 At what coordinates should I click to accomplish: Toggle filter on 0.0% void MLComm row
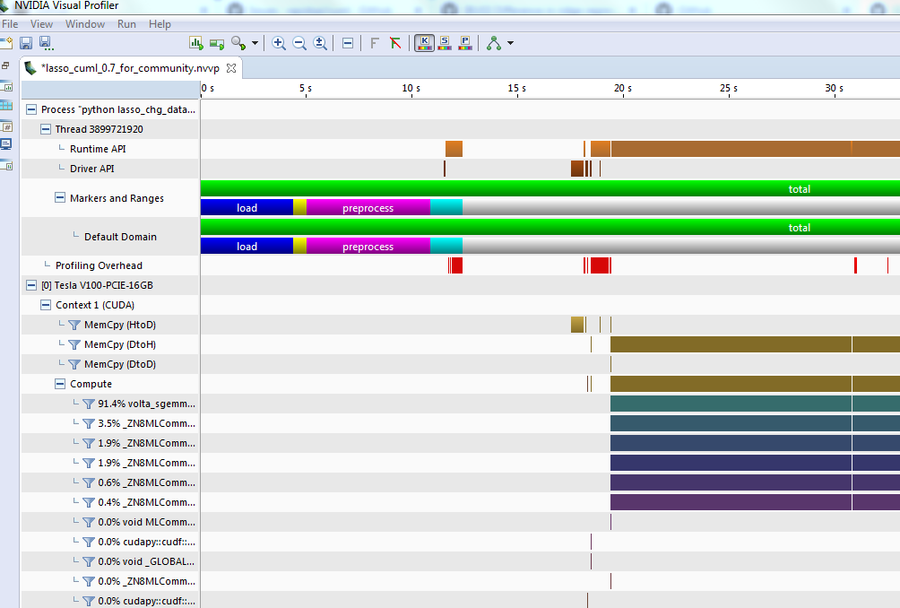[x=89, y=523]
